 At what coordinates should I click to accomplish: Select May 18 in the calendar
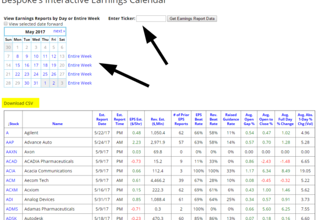pos(45,65)
